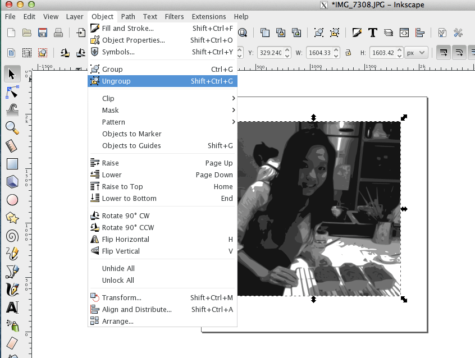Image resolution: width=475 pixels, height=358 pixels.
Task: Select the Ellipse circle tool
Action: [x=12, y=200]
